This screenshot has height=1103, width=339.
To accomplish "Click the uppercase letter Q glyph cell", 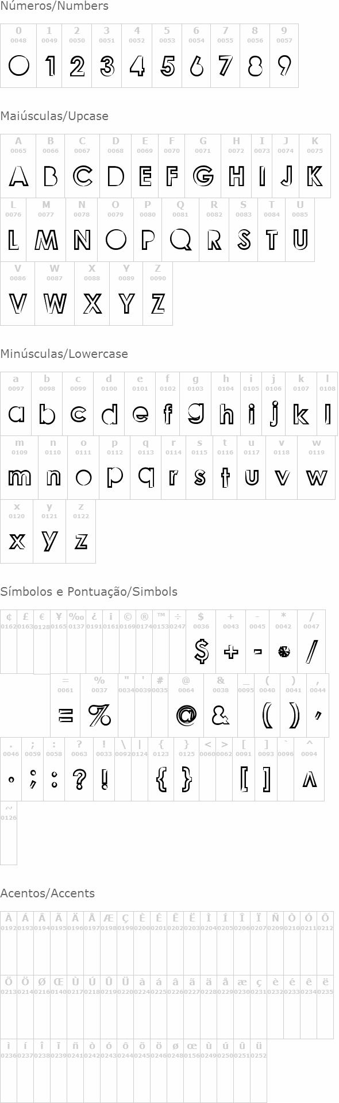I will pos(180,230).
